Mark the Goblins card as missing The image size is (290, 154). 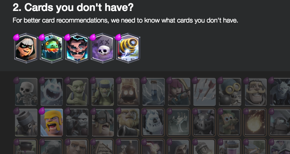coord(77,92)
